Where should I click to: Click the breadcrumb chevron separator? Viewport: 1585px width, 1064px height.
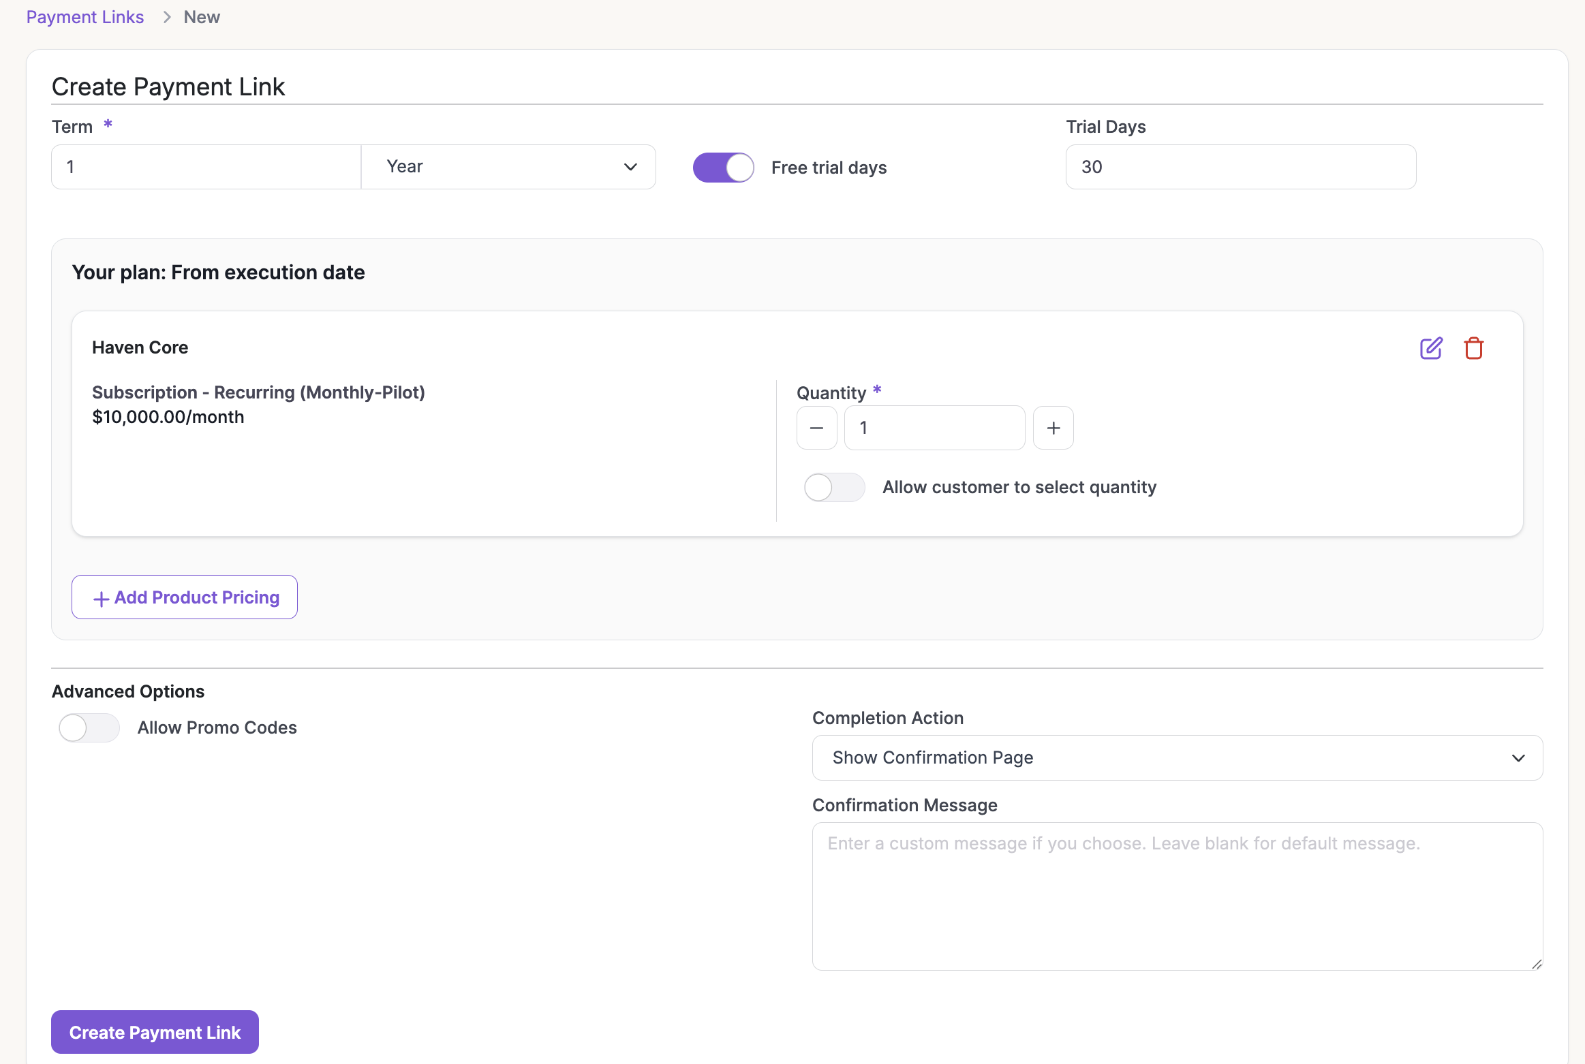coord(166,17)
